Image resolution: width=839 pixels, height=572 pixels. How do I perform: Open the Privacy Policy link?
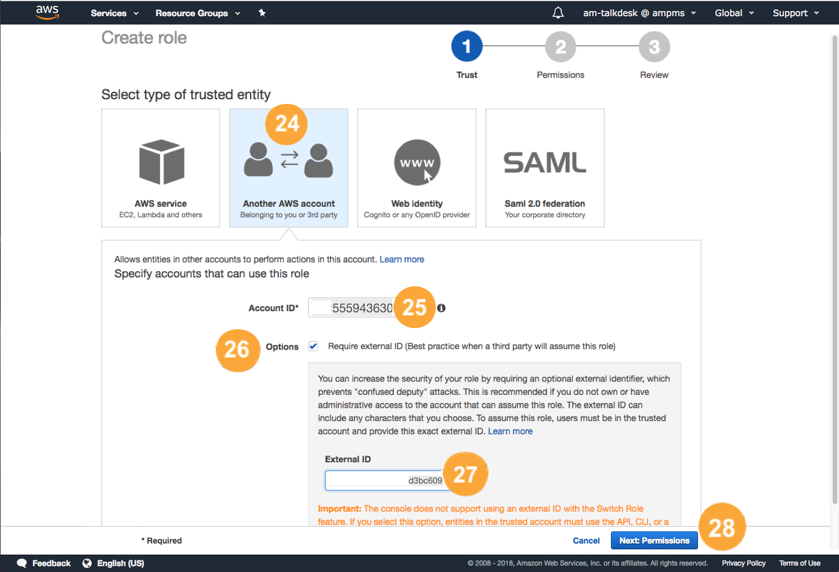click(743, 563)
